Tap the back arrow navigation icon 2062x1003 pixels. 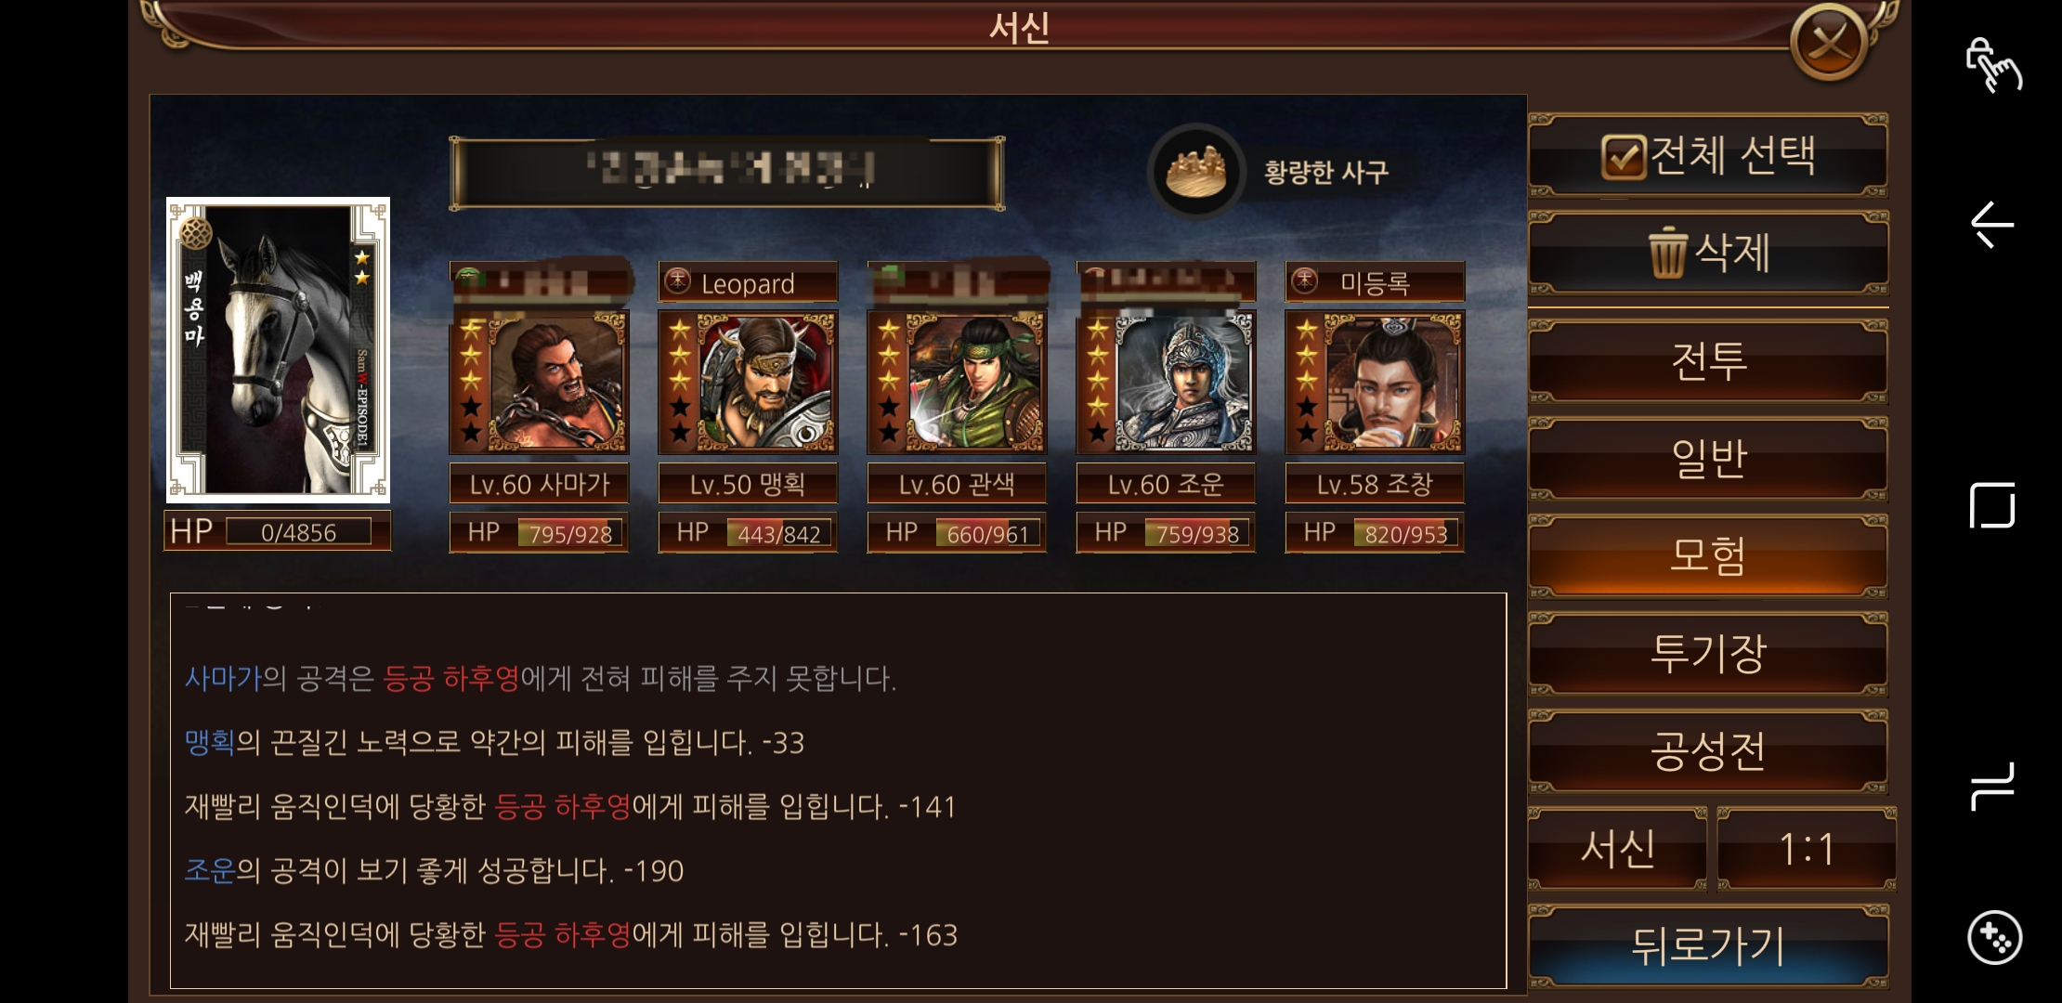click(x=1991, y=225)
